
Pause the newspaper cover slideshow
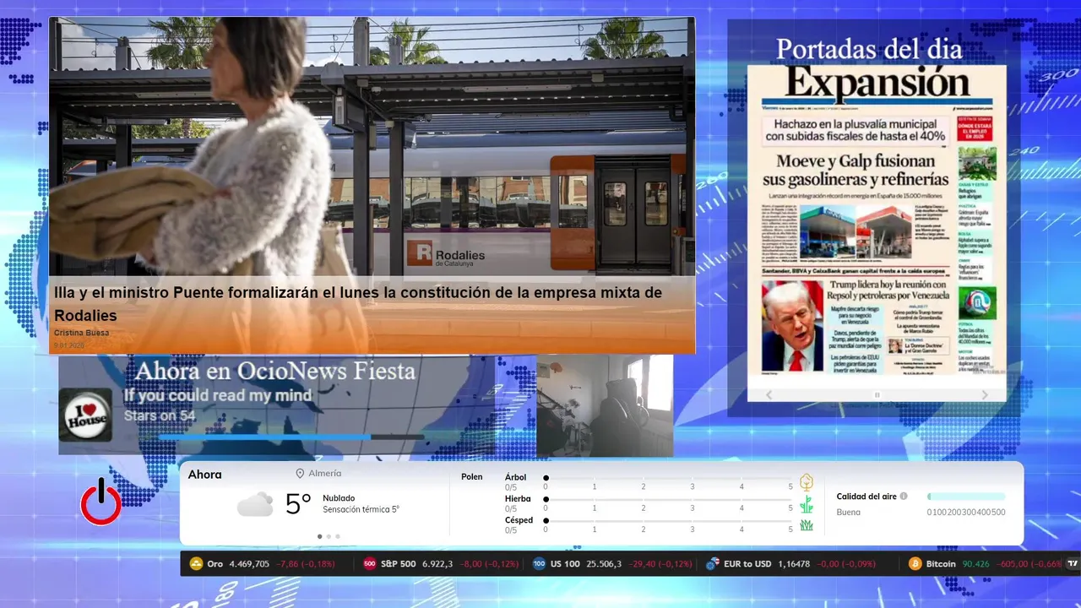877,394
